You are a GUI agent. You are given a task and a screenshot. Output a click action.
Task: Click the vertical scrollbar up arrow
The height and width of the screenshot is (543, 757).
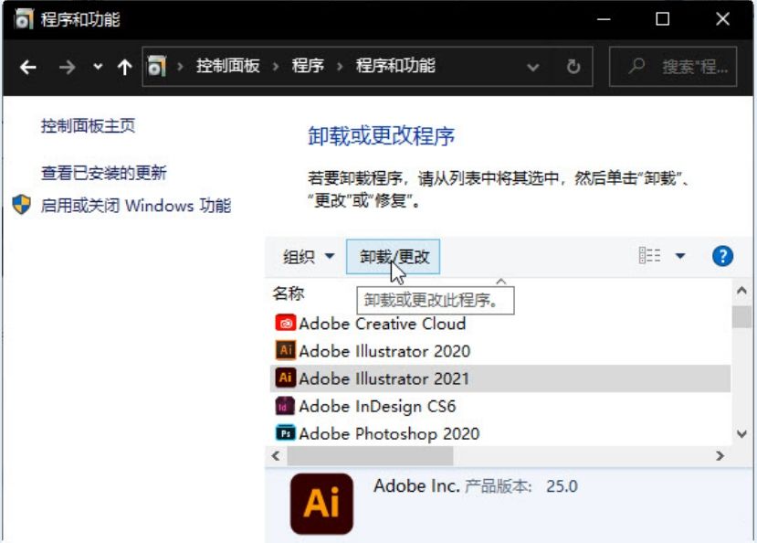(x=741, y=291)
